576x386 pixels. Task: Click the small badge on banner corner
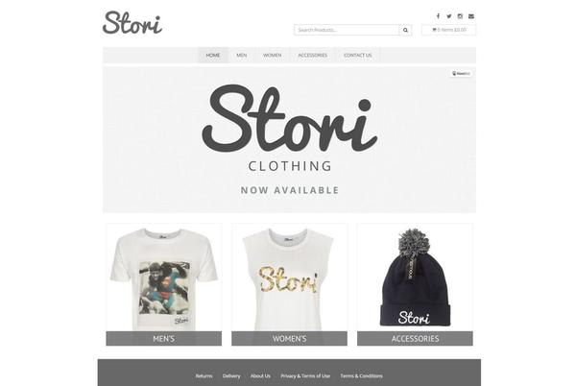461,73
